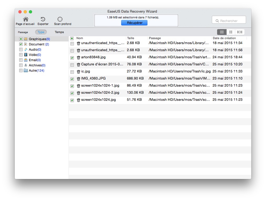Click the Email category icon

tap(25, 60)
